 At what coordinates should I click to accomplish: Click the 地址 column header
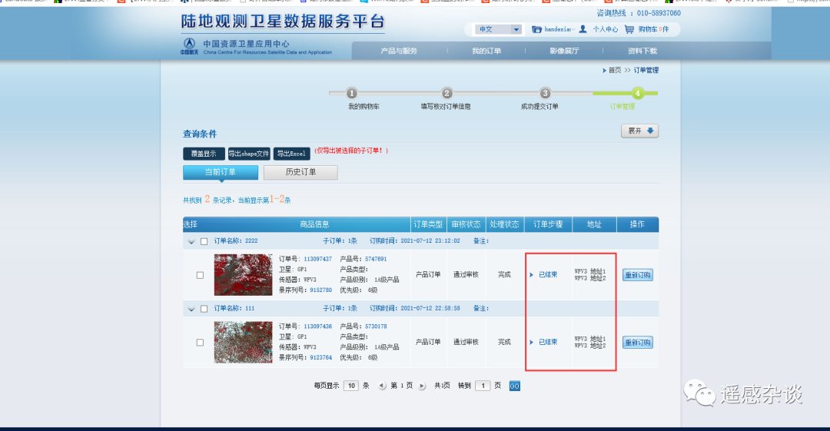coord(594,224)
